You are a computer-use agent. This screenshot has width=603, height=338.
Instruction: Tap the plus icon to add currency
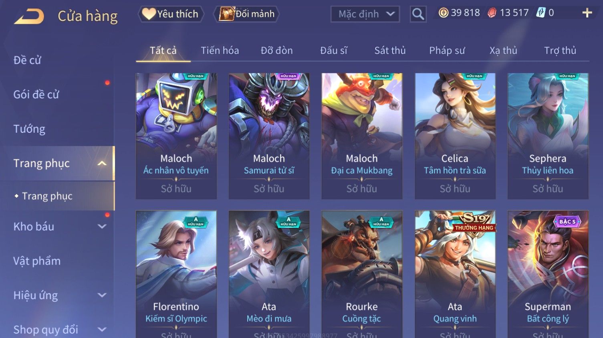[587, 13]
